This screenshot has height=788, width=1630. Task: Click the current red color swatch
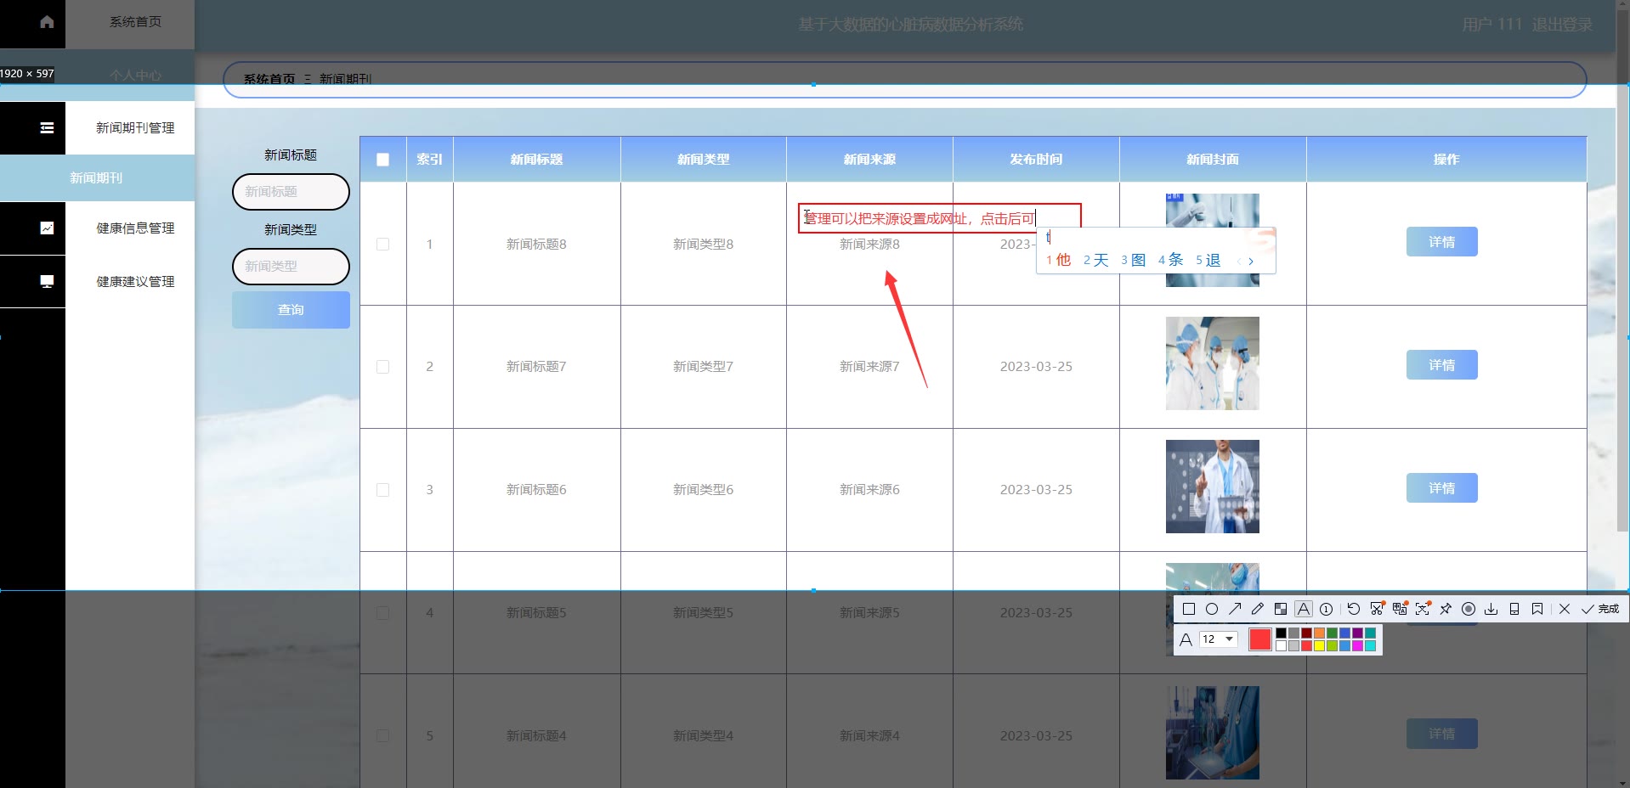(1260, 639)
